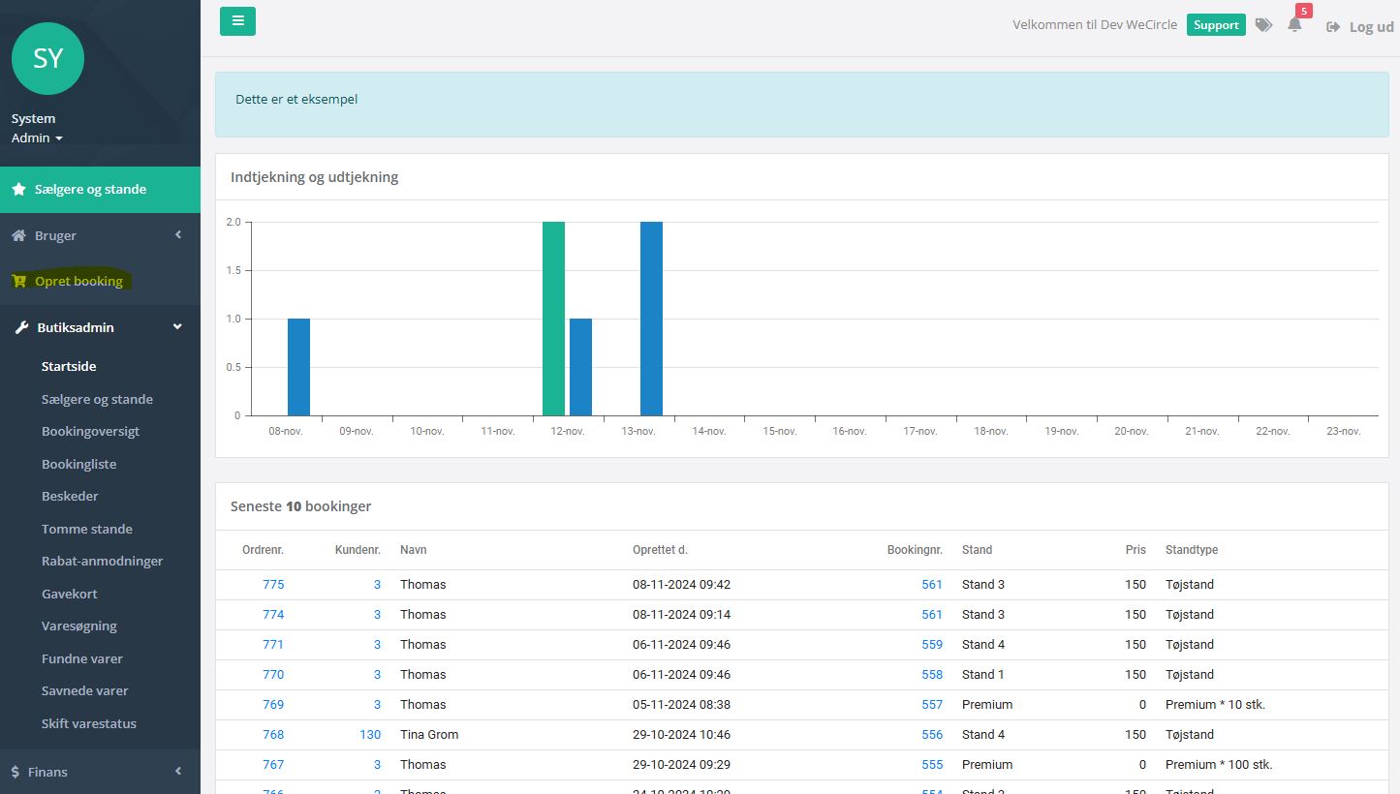
Task: Open Skift varestatus in the sidebar
Action: [x=88, y=723]
